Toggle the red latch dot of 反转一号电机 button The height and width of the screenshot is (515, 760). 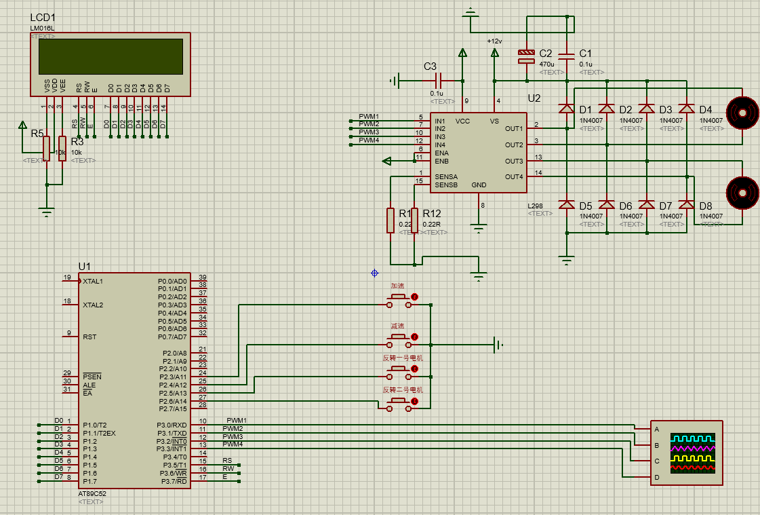[x=414, y=369]
